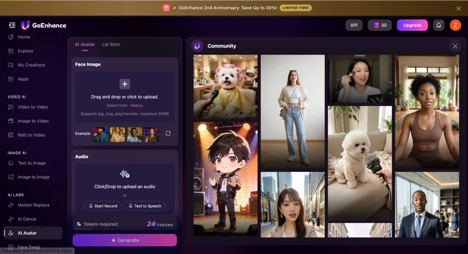Open the businessman in suit video

427,205
